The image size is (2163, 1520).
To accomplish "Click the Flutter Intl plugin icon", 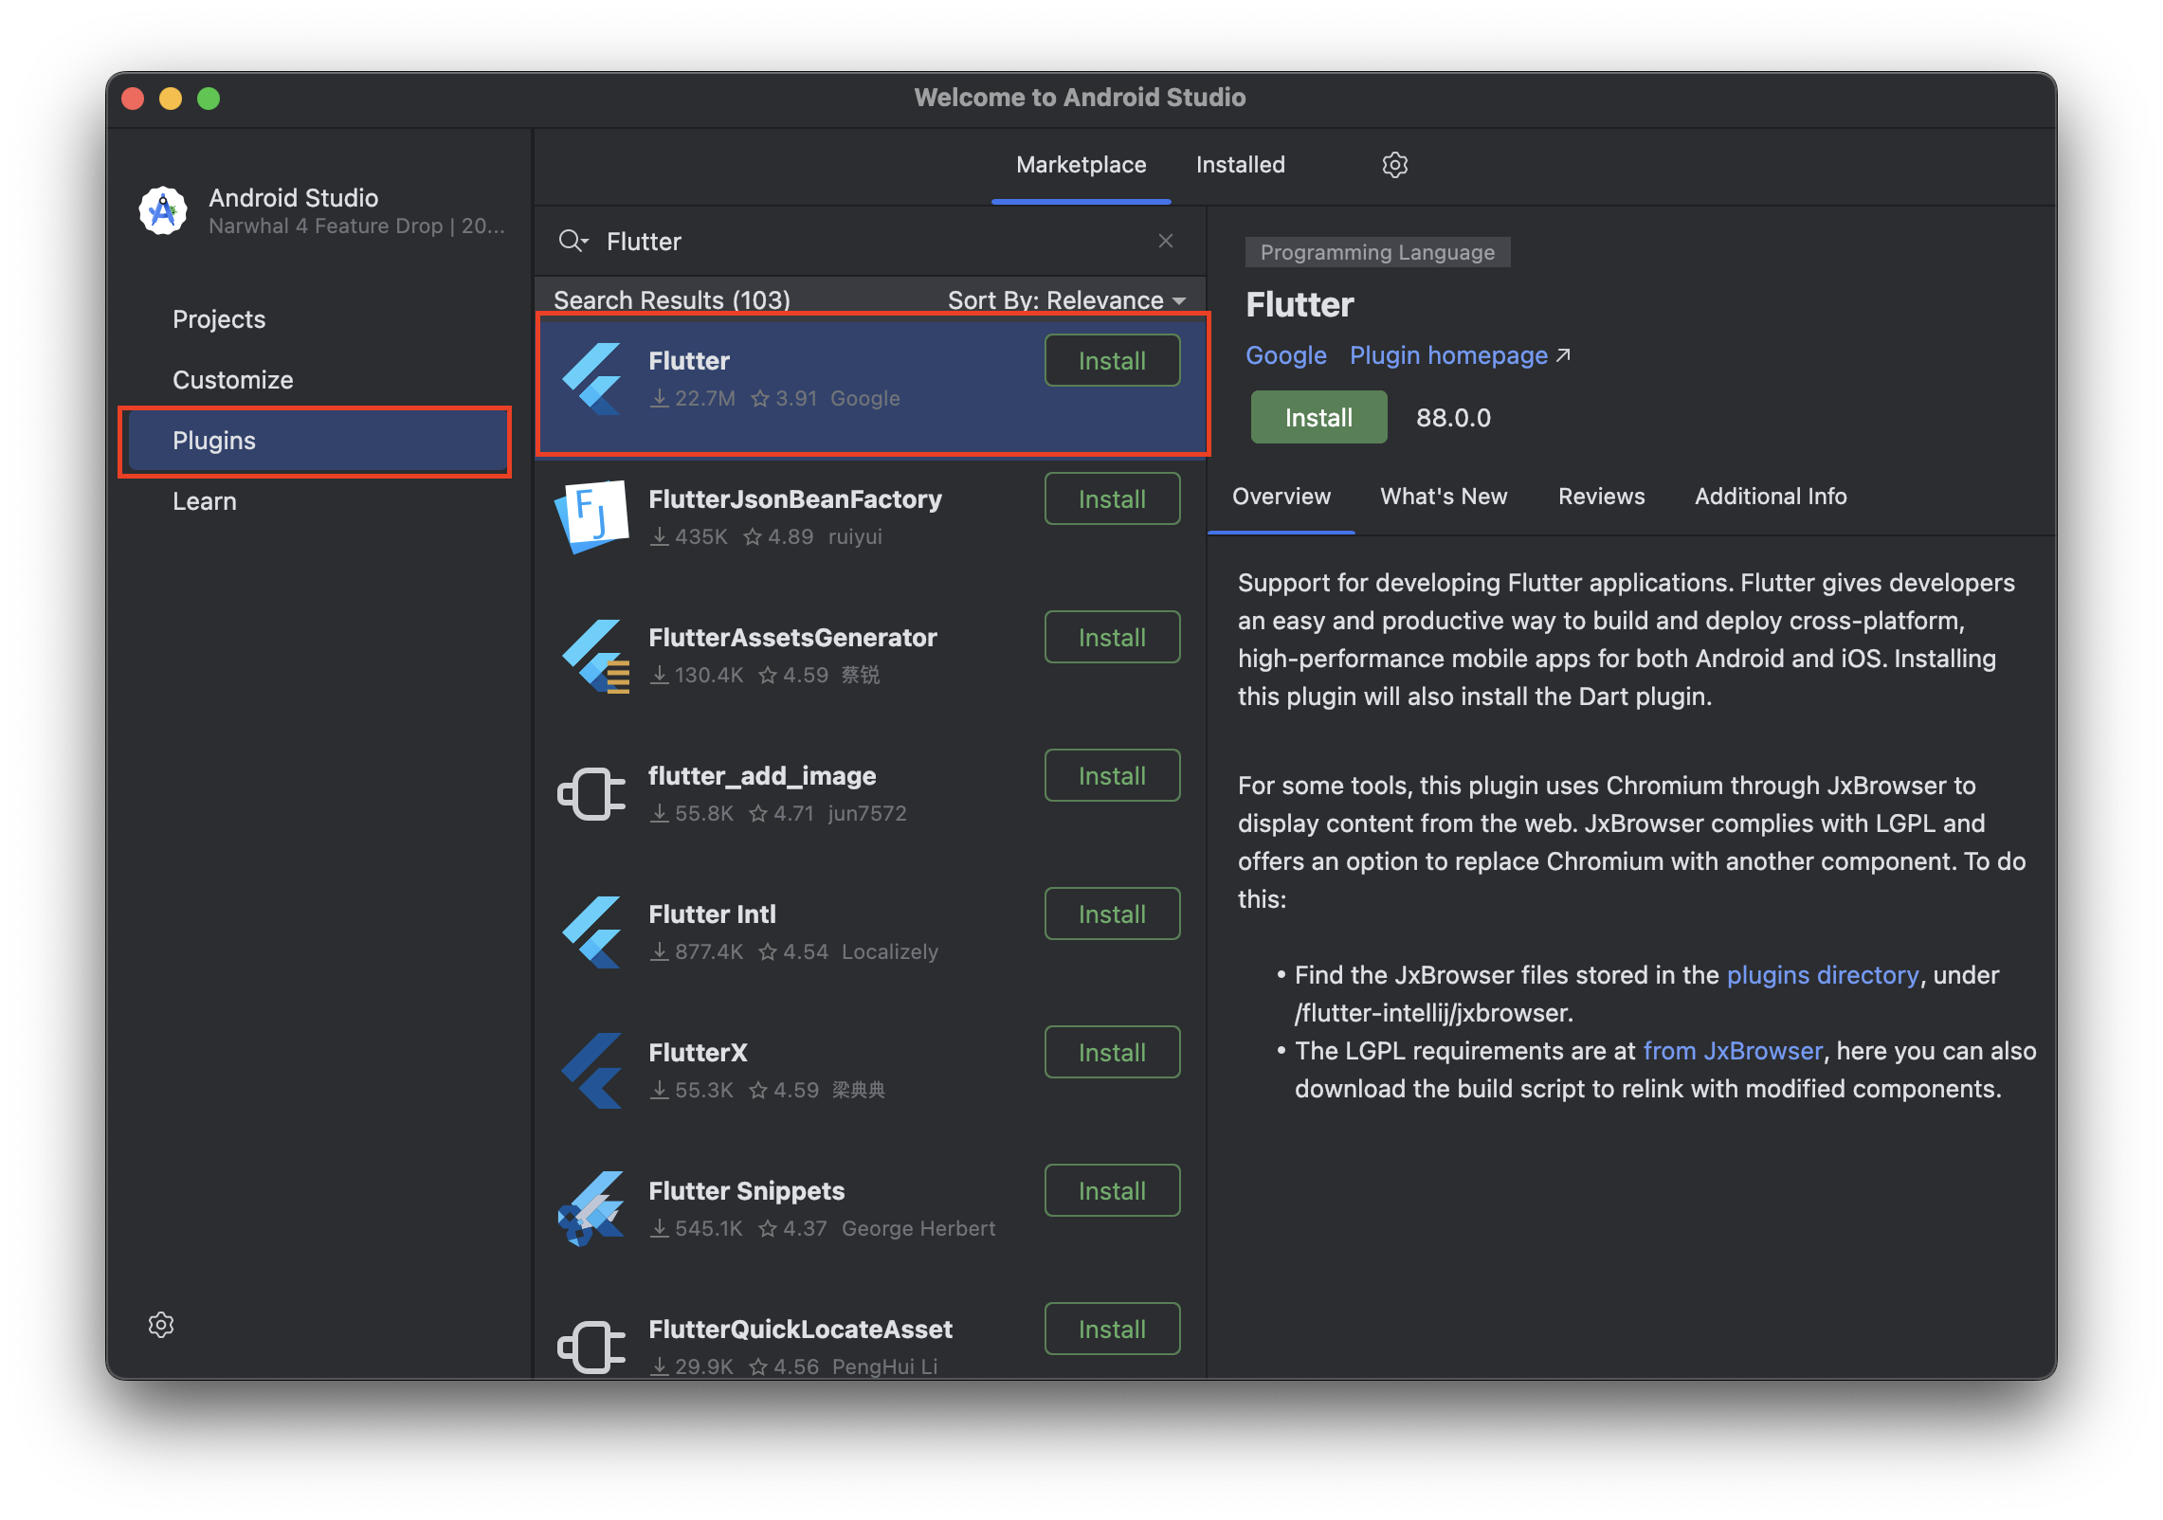I will pyautogui.click(x=592, y=932).
